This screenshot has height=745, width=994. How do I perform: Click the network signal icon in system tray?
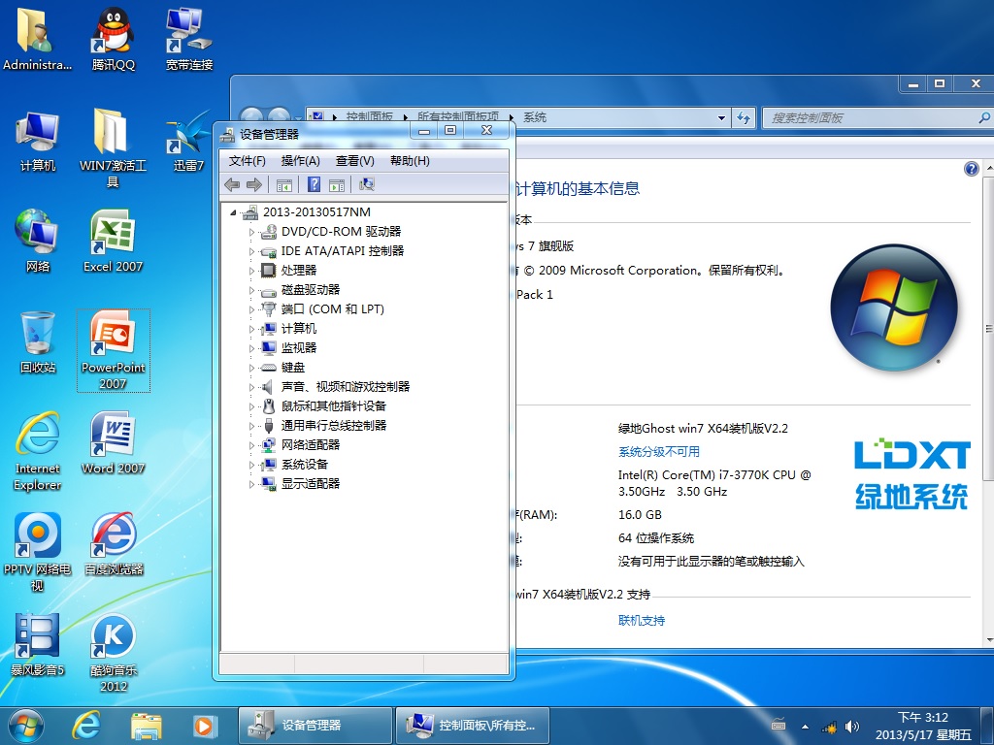point(829,727)
